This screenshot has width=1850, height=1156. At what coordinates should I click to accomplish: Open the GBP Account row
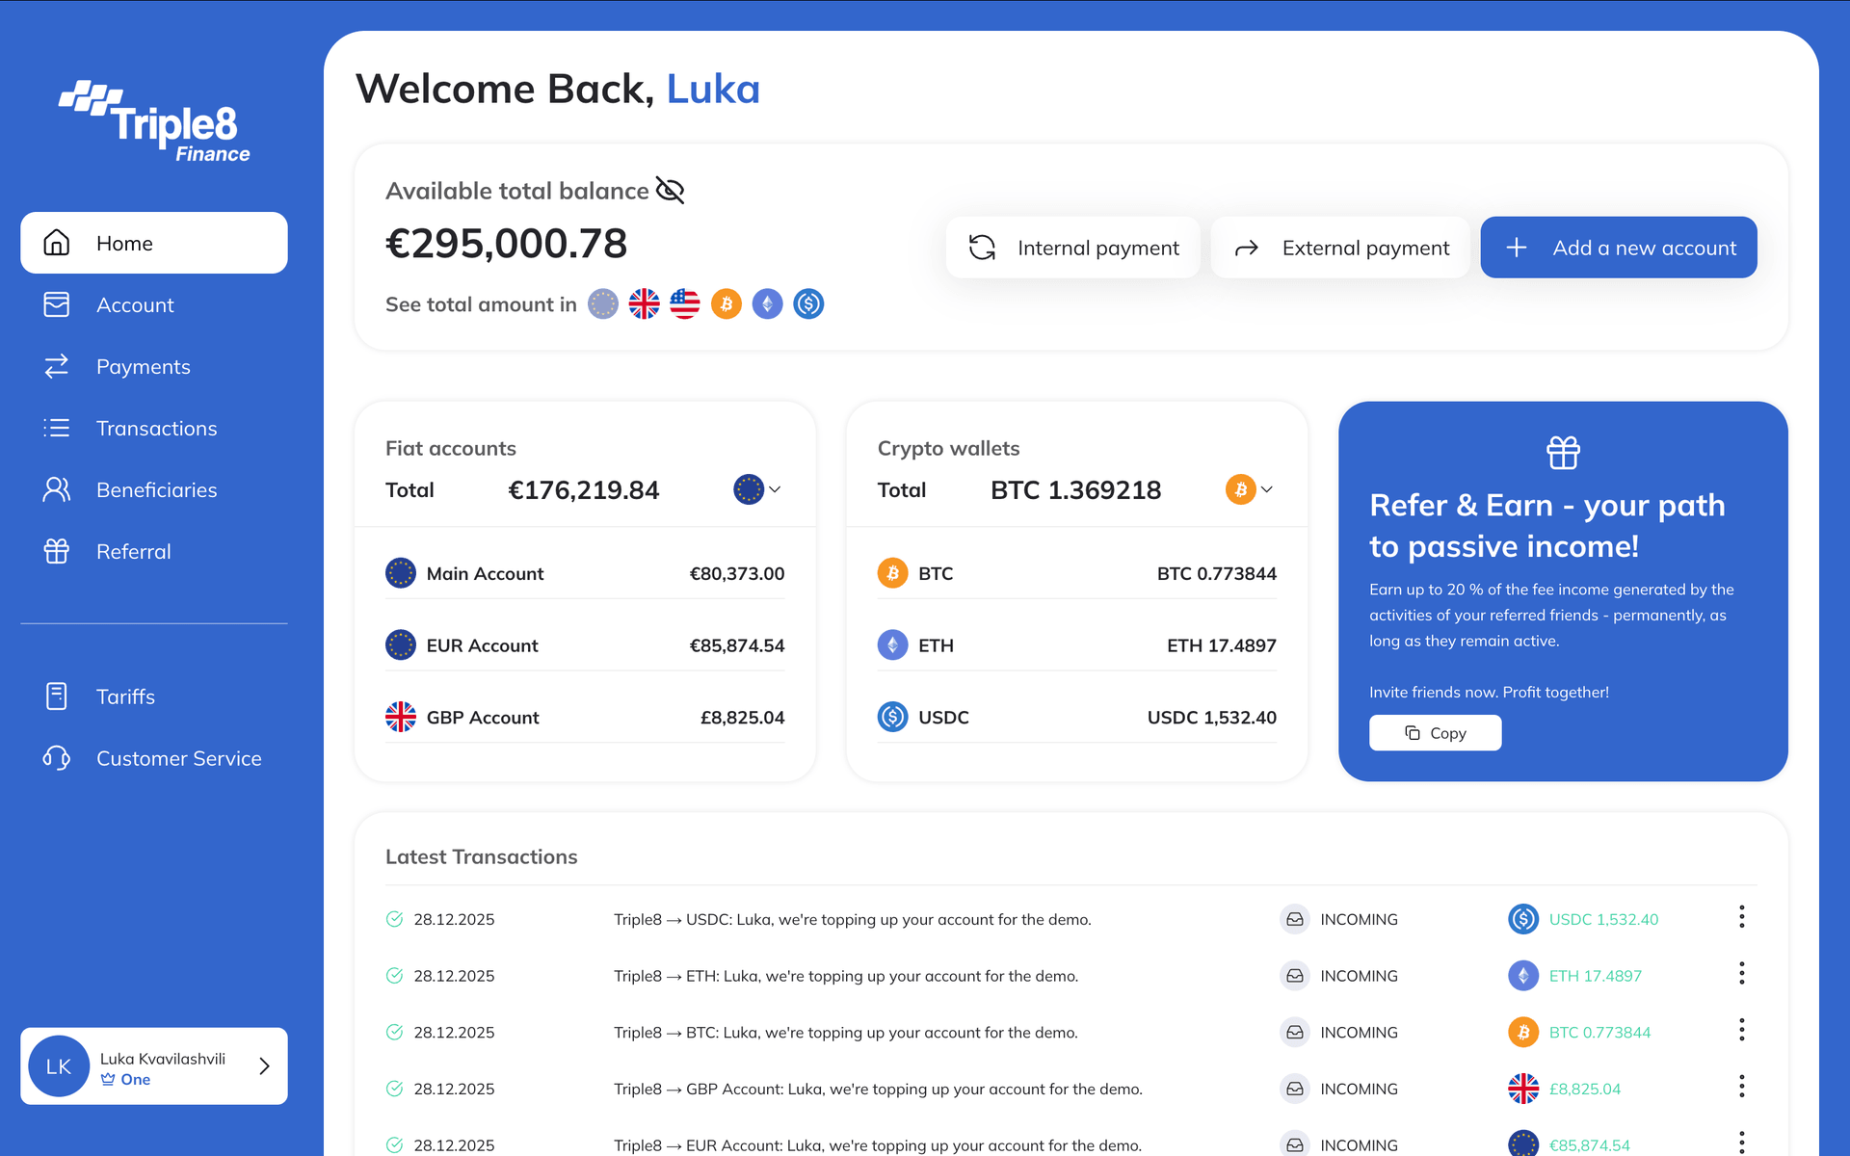coord(585,718)
